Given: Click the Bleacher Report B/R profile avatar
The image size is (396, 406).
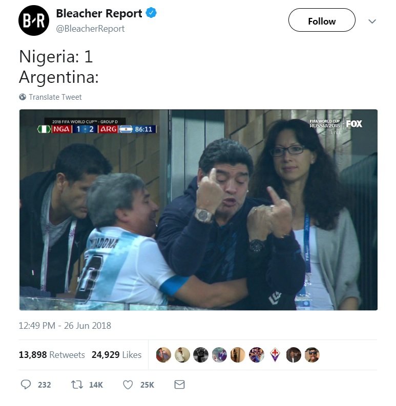Looking at the screenshot, I should pyautogui.click(x=34, y=20).
